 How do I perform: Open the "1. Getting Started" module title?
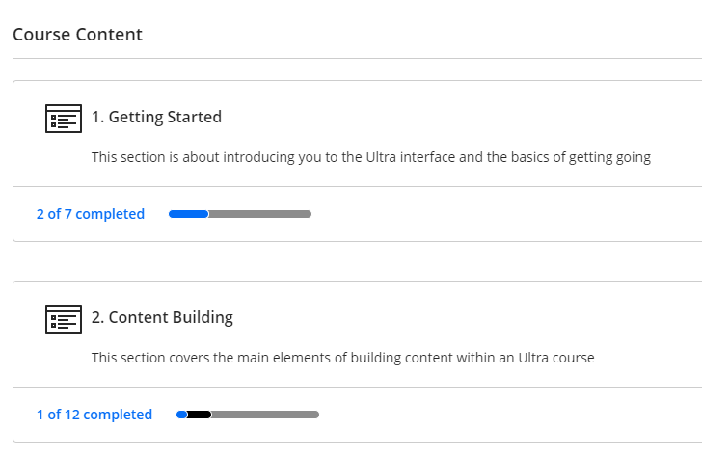(156, 117)
